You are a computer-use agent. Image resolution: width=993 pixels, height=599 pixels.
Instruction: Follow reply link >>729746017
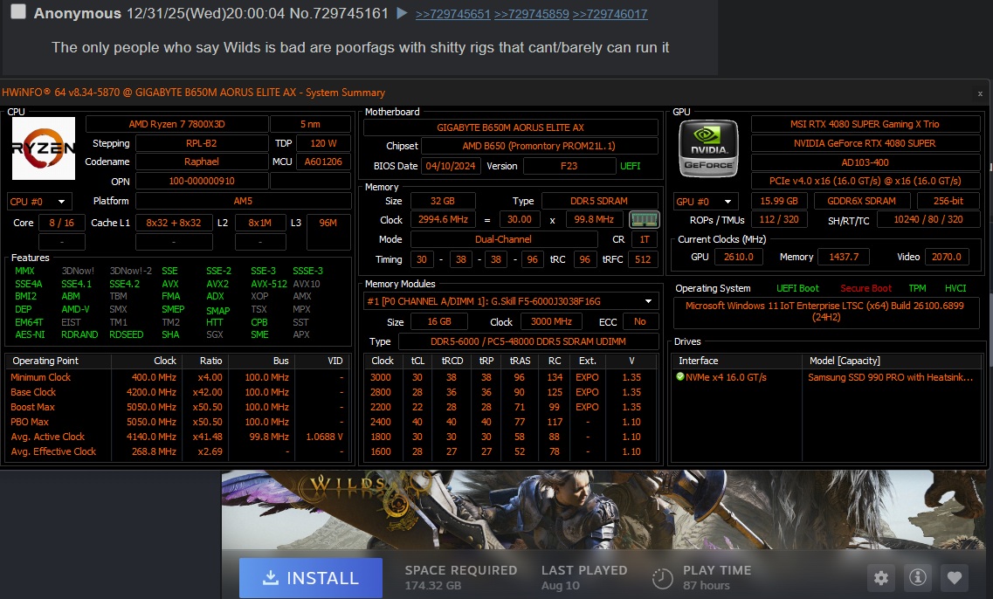(610, 14)
